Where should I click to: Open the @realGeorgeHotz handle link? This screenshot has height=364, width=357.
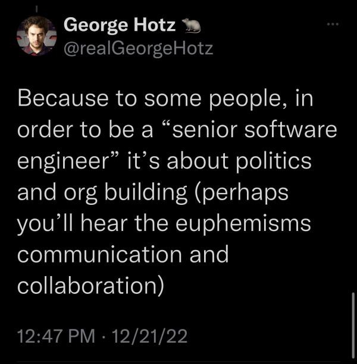coord(138,49)
